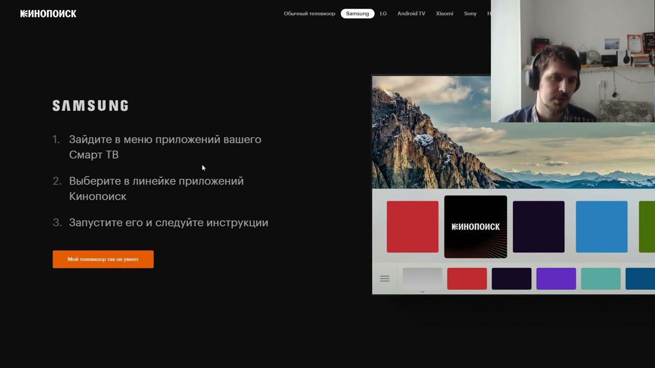Expand the chevron below the gray tile
The image size is (655, 368).
422,292
